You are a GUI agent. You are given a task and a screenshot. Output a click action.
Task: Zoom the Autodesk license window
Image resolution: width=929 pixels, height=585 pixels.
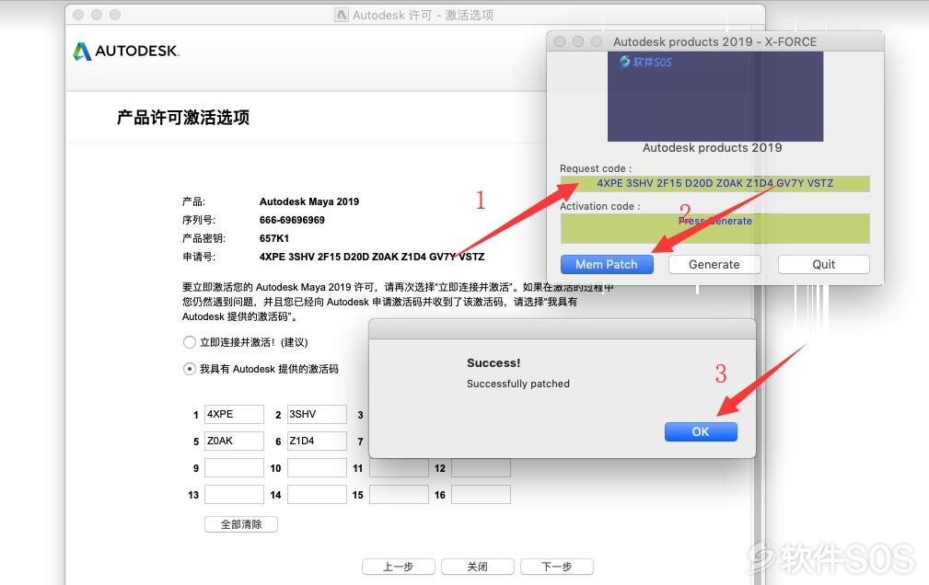pos(115,14)
